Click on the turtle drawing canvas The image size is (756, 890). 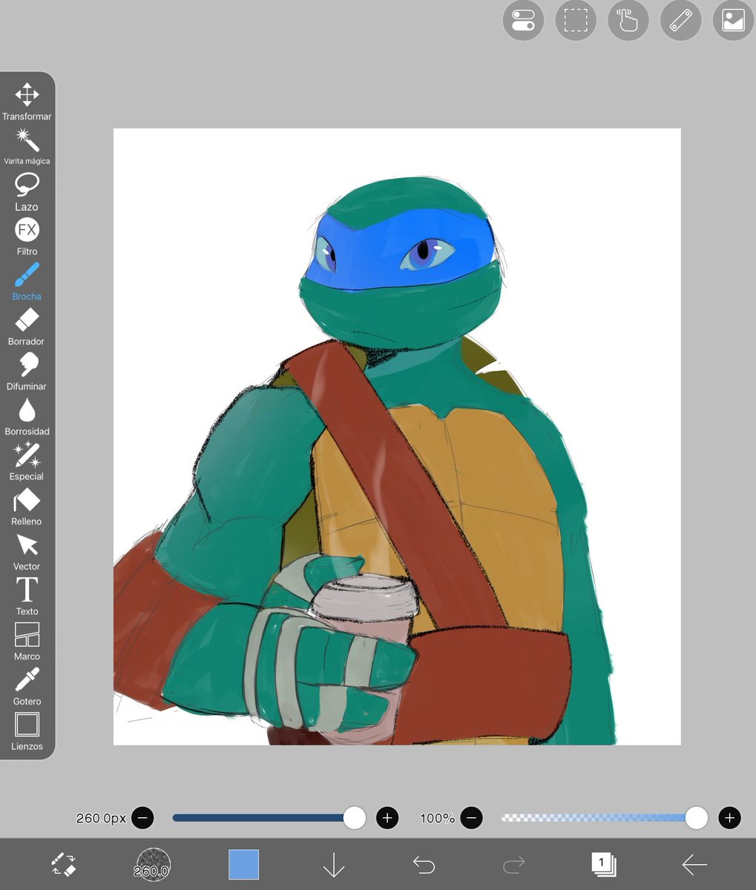click(x=397, y=437)
